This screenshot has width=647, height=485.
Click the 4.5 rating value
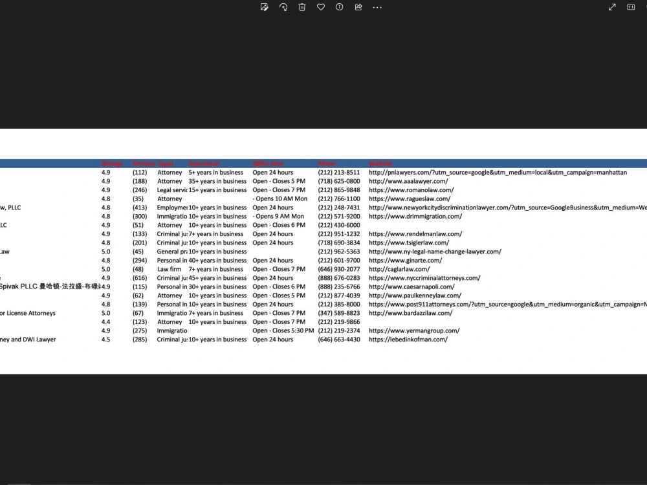105,339
